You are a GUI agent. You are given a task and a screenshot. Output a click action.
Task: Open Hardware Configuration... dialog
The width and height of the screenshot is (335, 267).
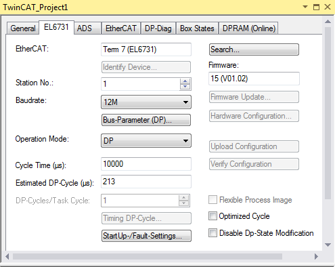[x=254, y=116]
